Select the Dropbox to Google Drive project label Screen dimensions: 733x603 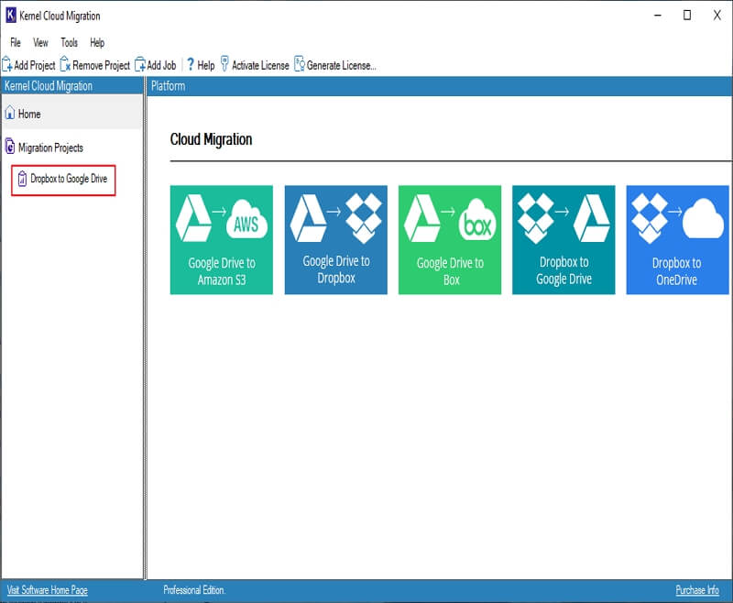[69, 179]
